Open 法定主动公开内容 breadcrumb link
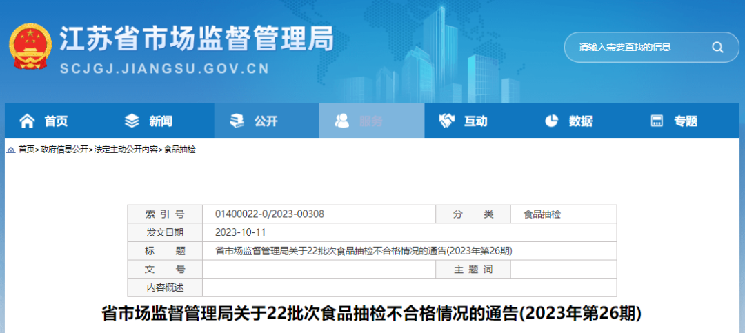 pyautogui.click(x=126, y=150)
